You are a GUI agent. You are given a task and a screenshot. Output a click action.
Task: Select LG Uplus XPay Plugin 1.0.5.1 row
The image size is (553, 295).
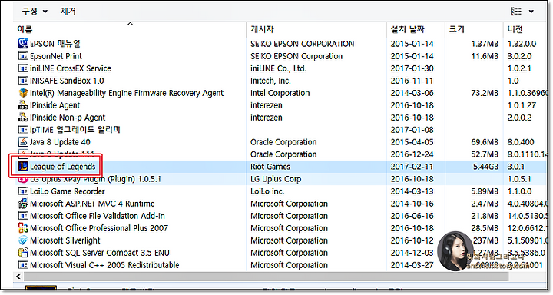(x=280, y=179)
